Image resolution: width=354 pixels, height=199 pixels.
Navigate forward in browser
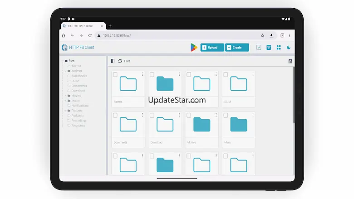pos(81,35)
